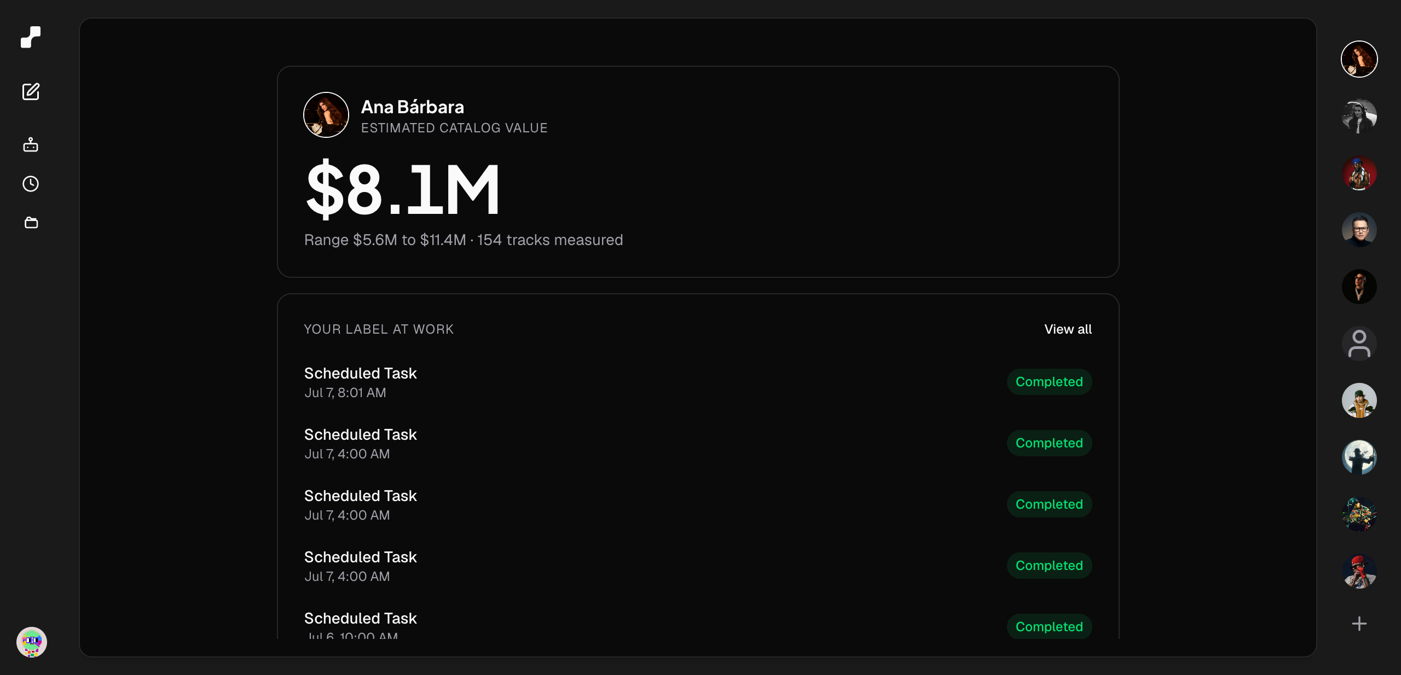The width and height of the screenshot is (1401, 675).
Task: Open Scheduled Task from Jul 7, 8:01 AM
Action: [698, 382]
